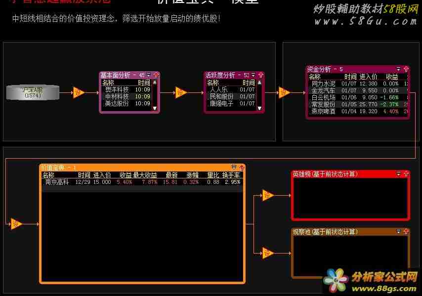
Task: Click red up-arrow icon on 价值宝典 panel
Action: click(x=241, y=168)
